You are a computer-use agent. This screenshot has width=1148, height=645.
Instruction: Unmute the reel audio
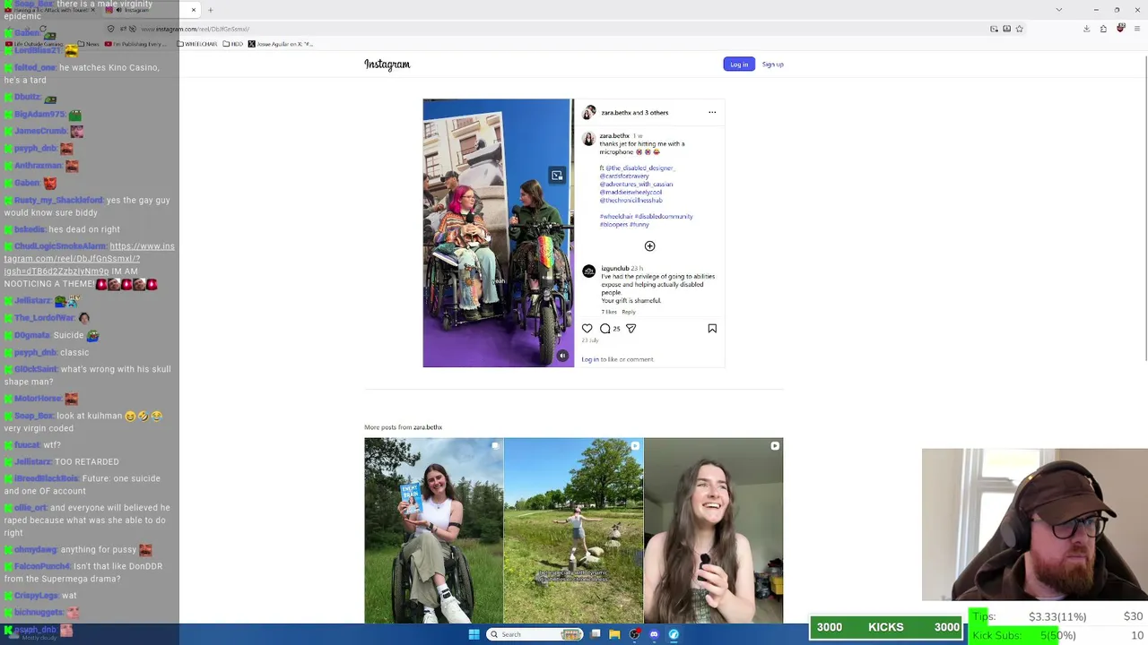point(562,356)
